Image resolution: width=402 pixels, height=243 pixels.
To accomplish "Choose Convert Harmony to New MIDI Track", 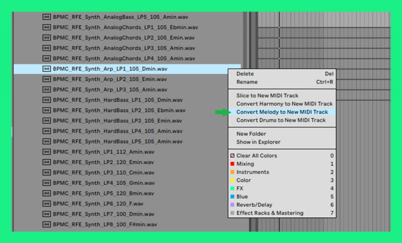I will point(284,104).
